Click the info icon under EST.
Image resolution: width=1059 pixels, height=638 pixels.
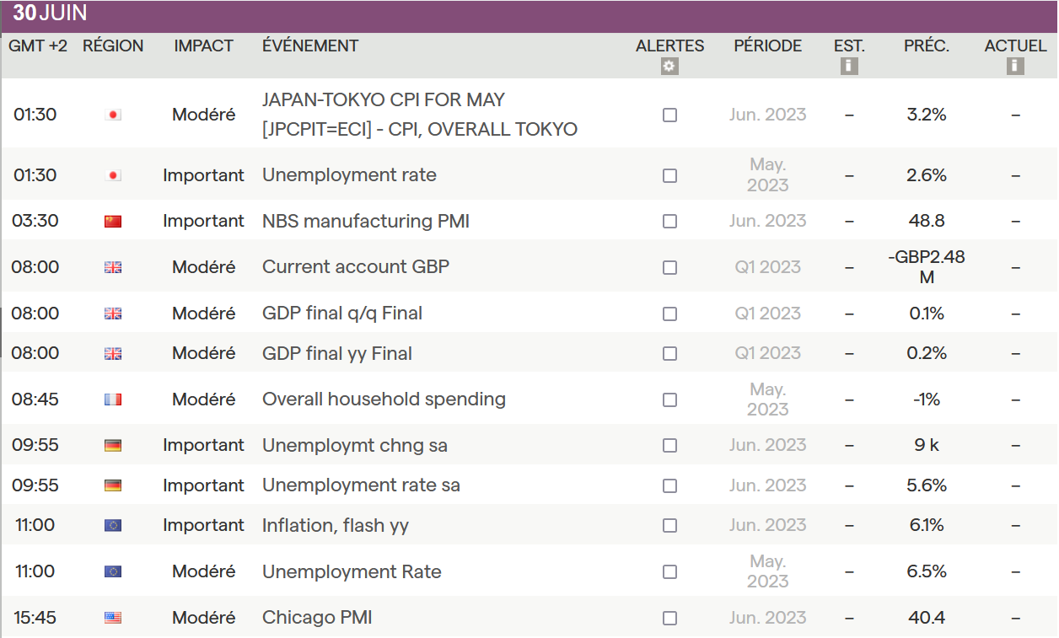849,66
